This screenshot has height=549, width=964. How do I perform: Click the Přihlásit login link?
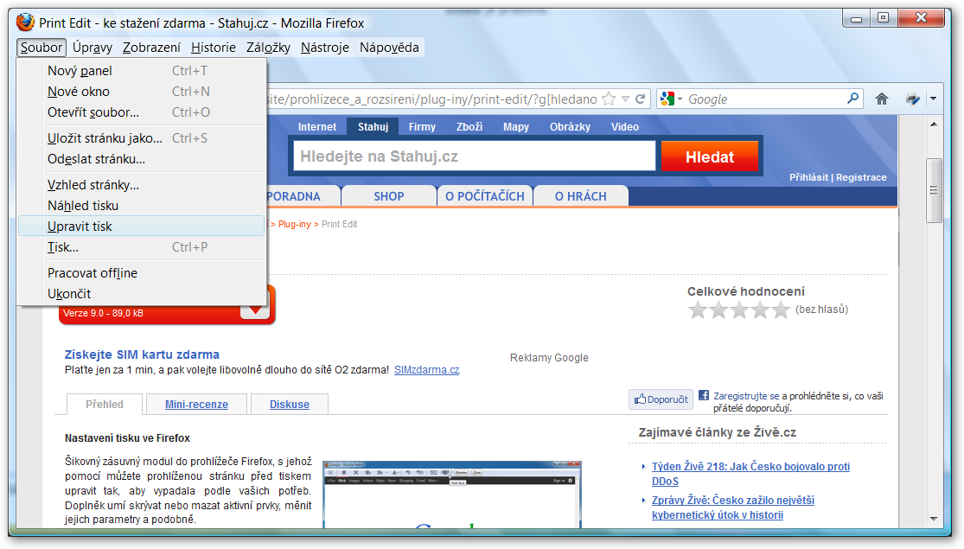[808, 177]
